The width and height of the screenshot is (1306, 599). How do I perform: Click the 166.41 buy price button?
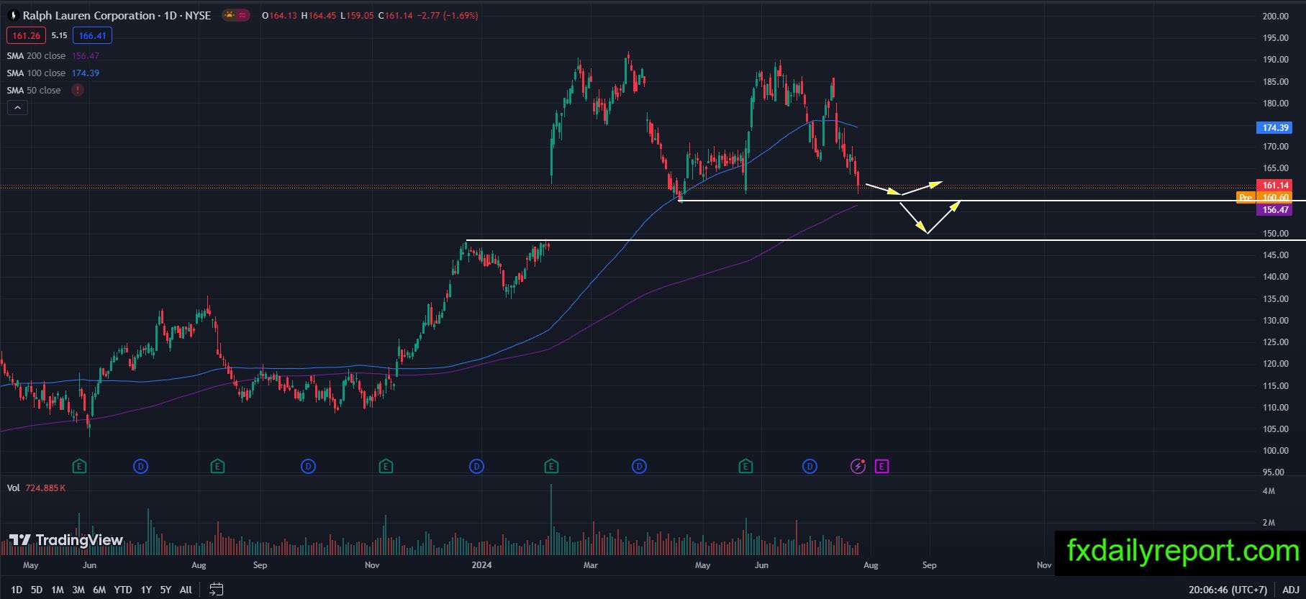click(92, 35)
